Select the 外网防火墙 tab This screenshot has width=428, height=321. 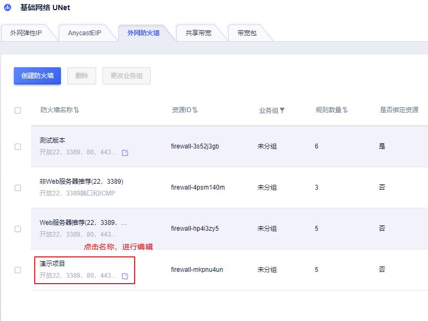pyautogui.click(x=144, y=33)
